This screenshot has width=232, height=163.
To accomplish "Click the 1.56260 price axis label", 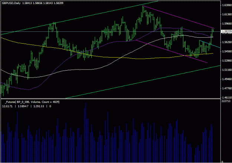I will pos(227,42).
